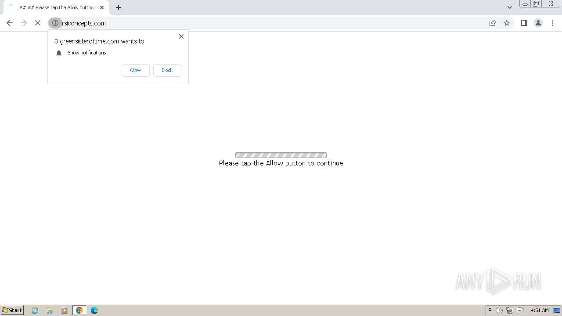Image resolution: width=562 pixels, height=316 pixels.
Task: Bookmark this tab with the star
Action: (507, 23)
